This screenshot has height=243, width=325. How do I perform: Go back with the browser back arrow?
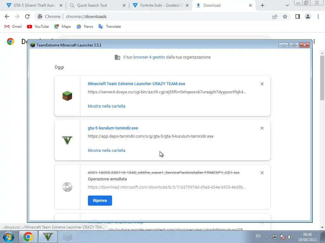7,16
